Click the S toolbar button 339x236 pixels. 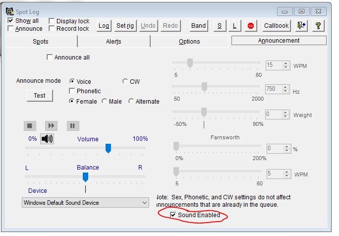point(220,26)
